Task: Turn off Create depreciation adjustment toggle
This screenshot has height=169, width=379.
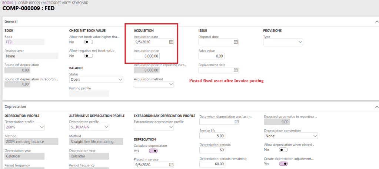Action: pos(283,163)
